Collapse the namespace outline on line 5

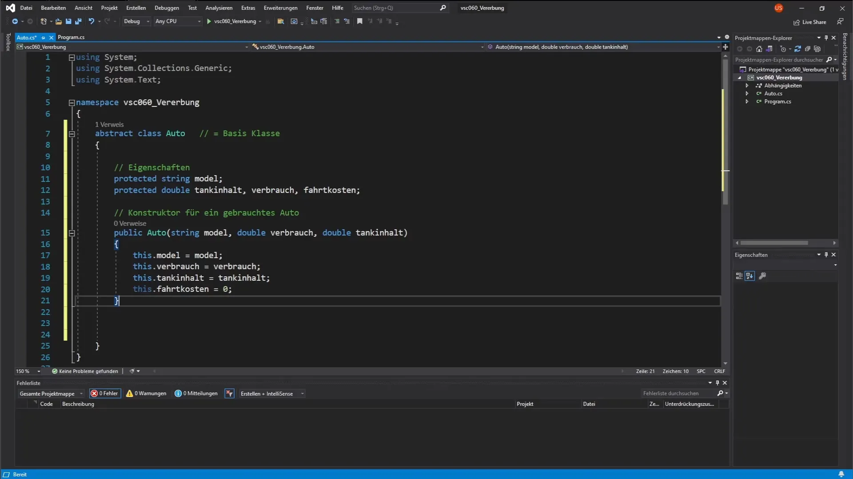point(72,102)
